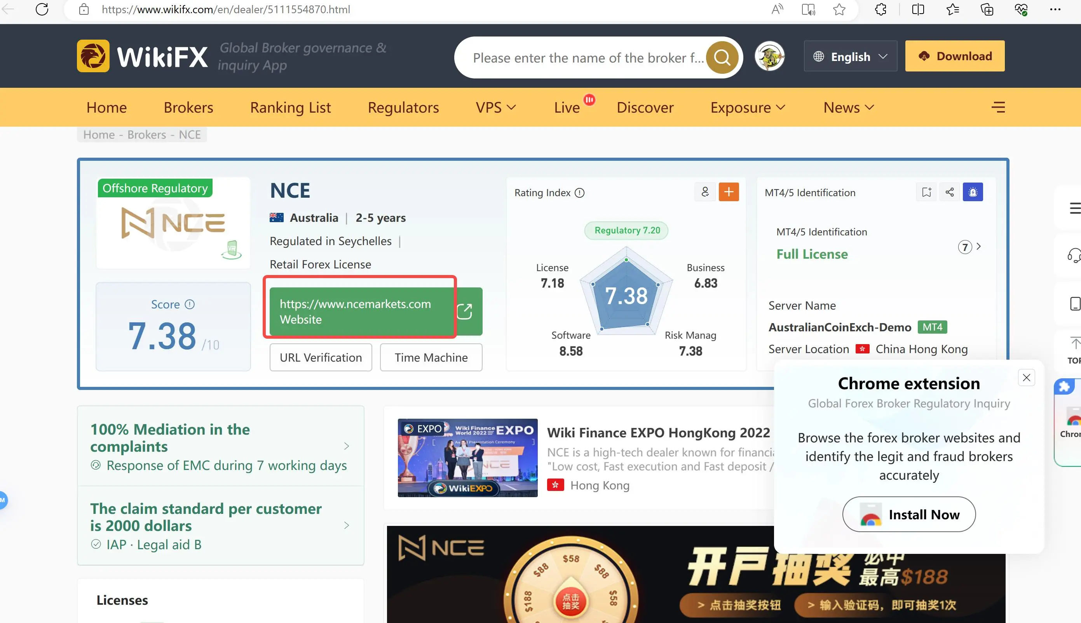Click the Offshore Regulatory label
Viewport: 1081px width, 623px height.
click(155, 188)
